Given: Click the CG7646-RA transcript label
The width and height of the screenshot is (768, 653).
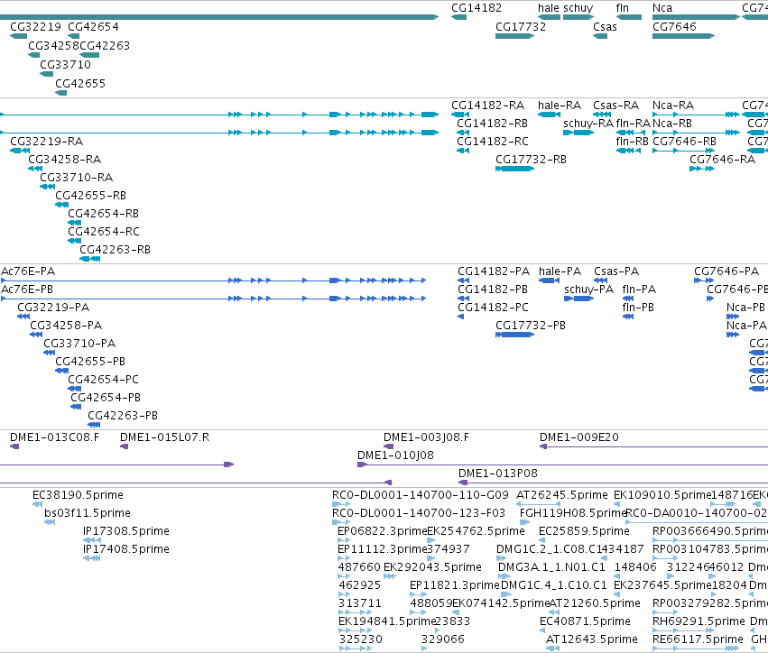Looking at the screenshot, I should (722, 160).
